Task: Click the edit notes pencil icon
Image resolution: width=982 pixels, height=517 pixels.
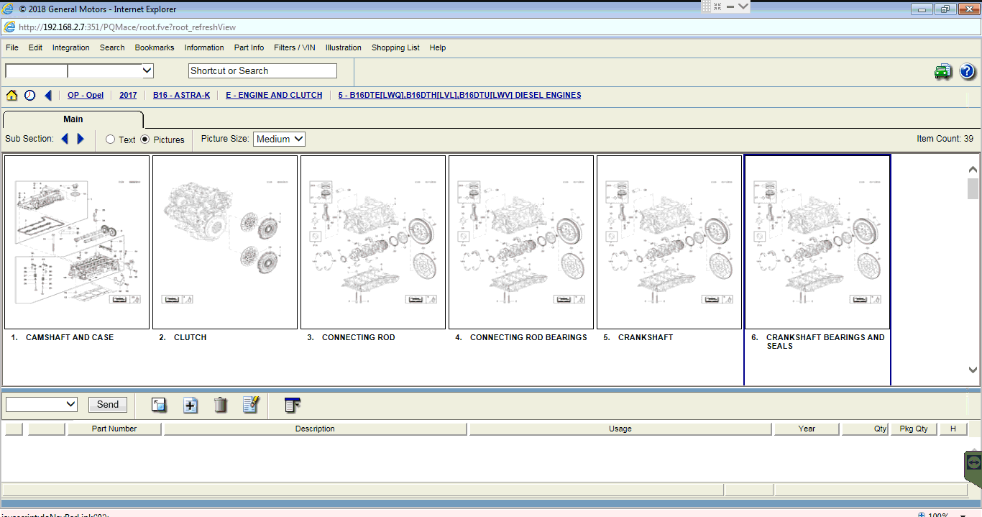Action: [x=250, y=405]
